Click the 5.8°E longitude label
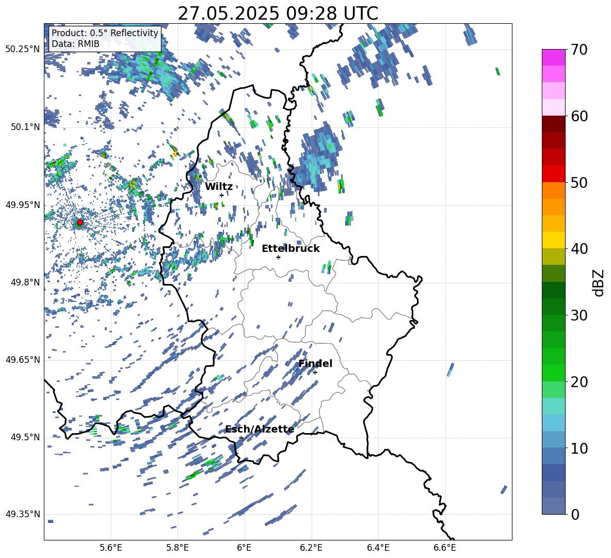Screen dimensions: 611x558 click(x=178, y=548)
